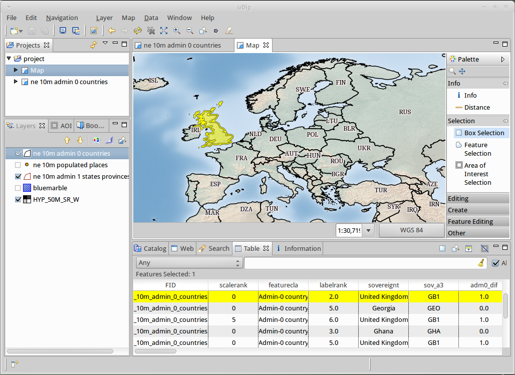Expand the Editing drawer in the Palette

click(x=477, y=199)
